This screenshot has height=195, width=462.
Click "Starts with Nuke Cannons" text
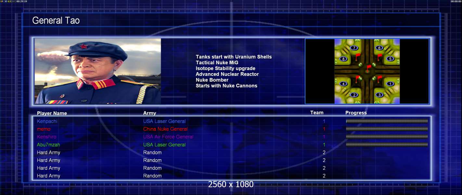226,86
